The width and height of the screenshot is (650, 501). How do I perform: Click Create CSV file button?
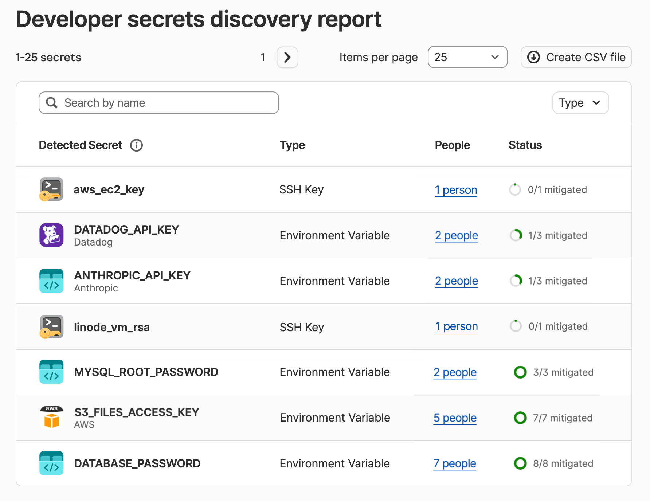pyautogui.click(x=576, y=57)
